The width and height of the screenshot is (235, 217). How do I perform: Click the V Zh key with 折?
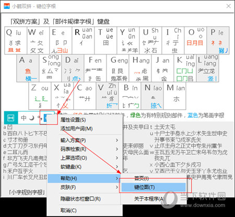pos(107,96)
